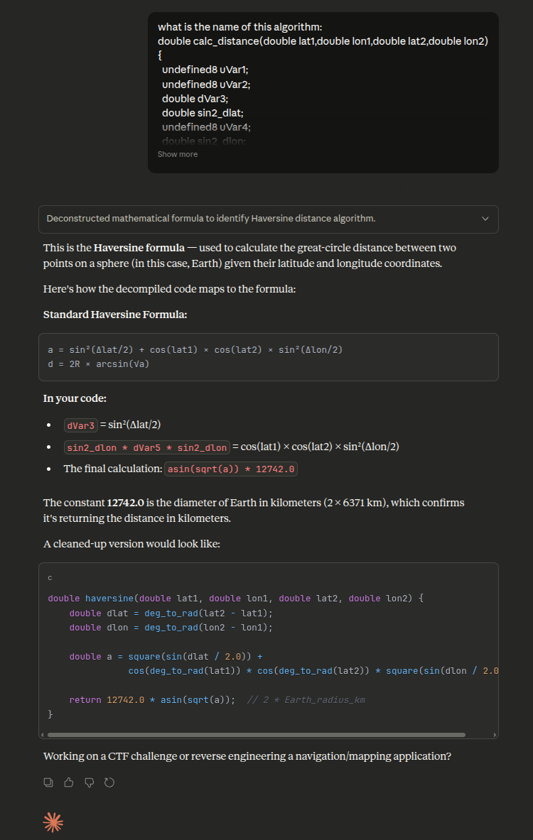This screenshot has height=840, width=533.
Task: Click the 'asin(sqrt(a)) * 12742.0' code chip
Action: (231, 469)
